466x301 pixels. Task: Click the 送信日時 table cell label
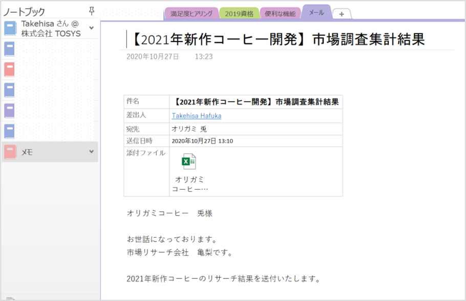[x=139, y=141]
